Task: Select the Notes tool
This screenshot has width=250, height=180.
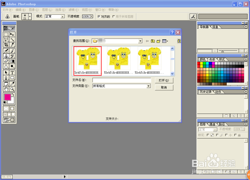Action: 6,84
